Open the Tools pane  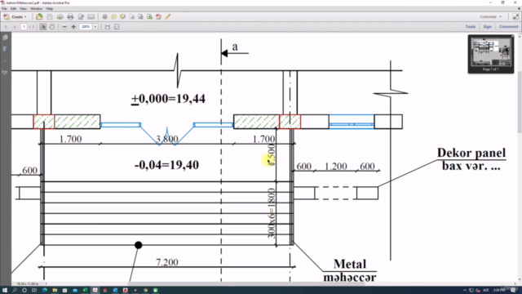(x=471, y=27)
